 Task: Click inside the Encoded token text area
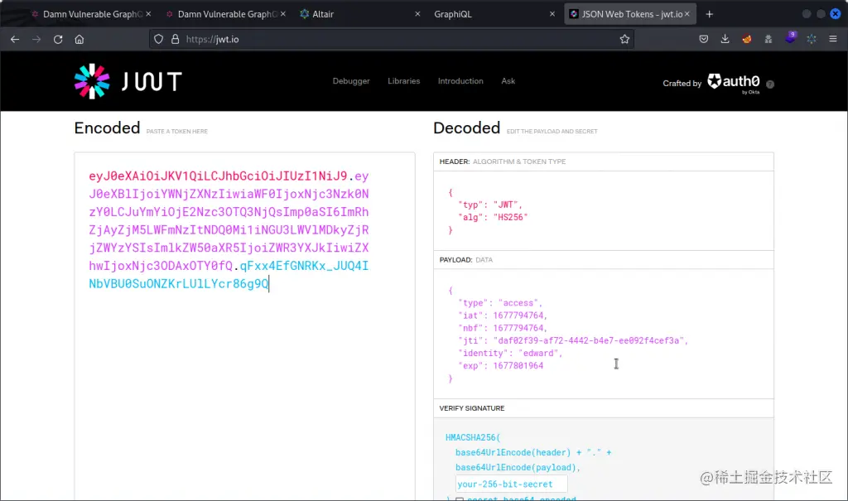[x=244, y=326]
